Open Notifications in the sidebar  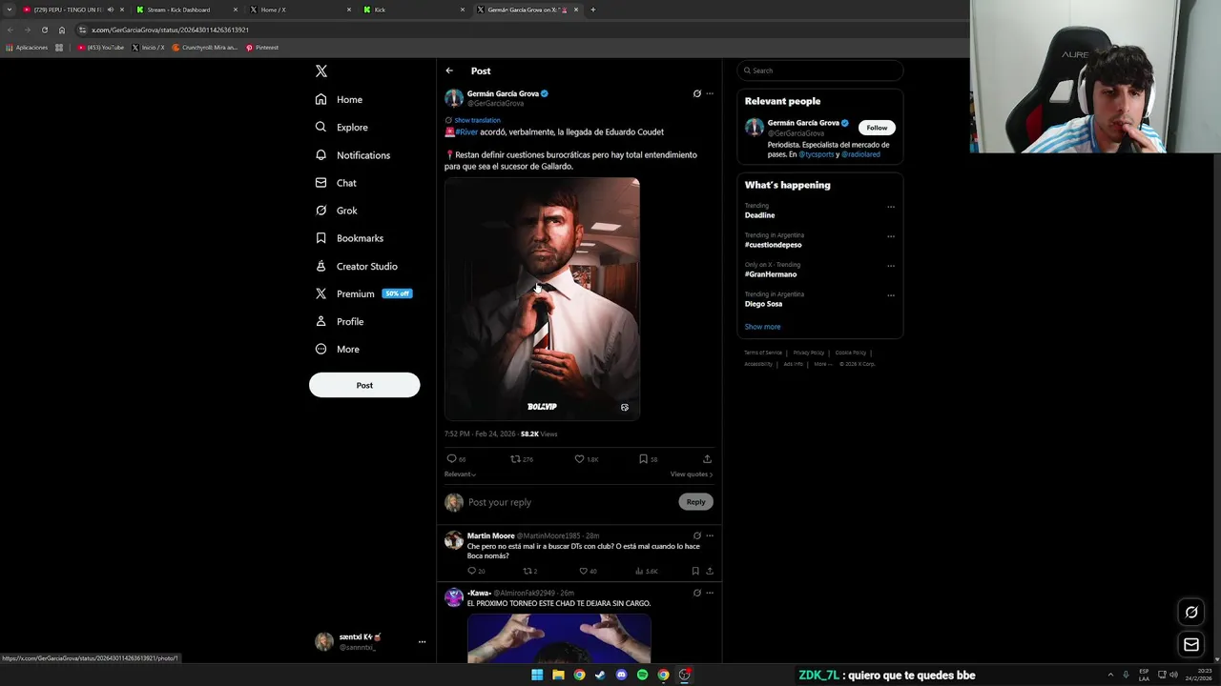pyautogui.click(x=353, y=155)
